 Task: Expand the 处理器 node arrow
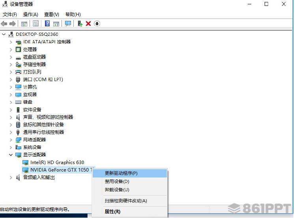tap(11, 50)
